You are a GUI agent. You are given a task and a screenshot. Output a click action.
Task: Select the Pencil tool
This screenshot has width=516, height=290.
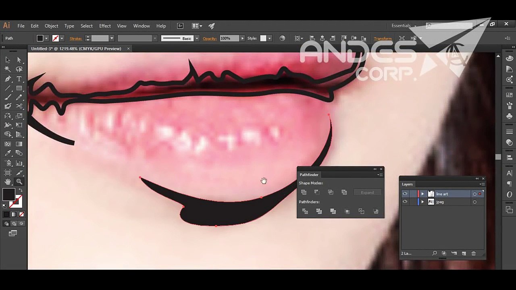19,97
